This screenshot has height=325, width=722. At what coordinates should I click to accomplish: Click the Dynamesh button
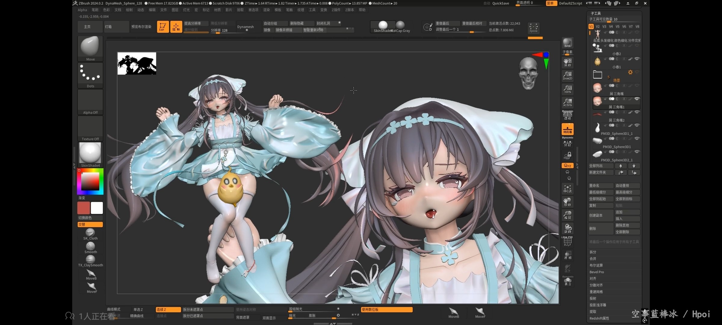coord(245,27)
